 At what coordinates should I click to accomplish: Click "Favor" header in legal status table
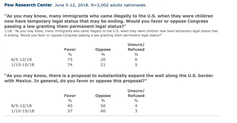(70, 49)
